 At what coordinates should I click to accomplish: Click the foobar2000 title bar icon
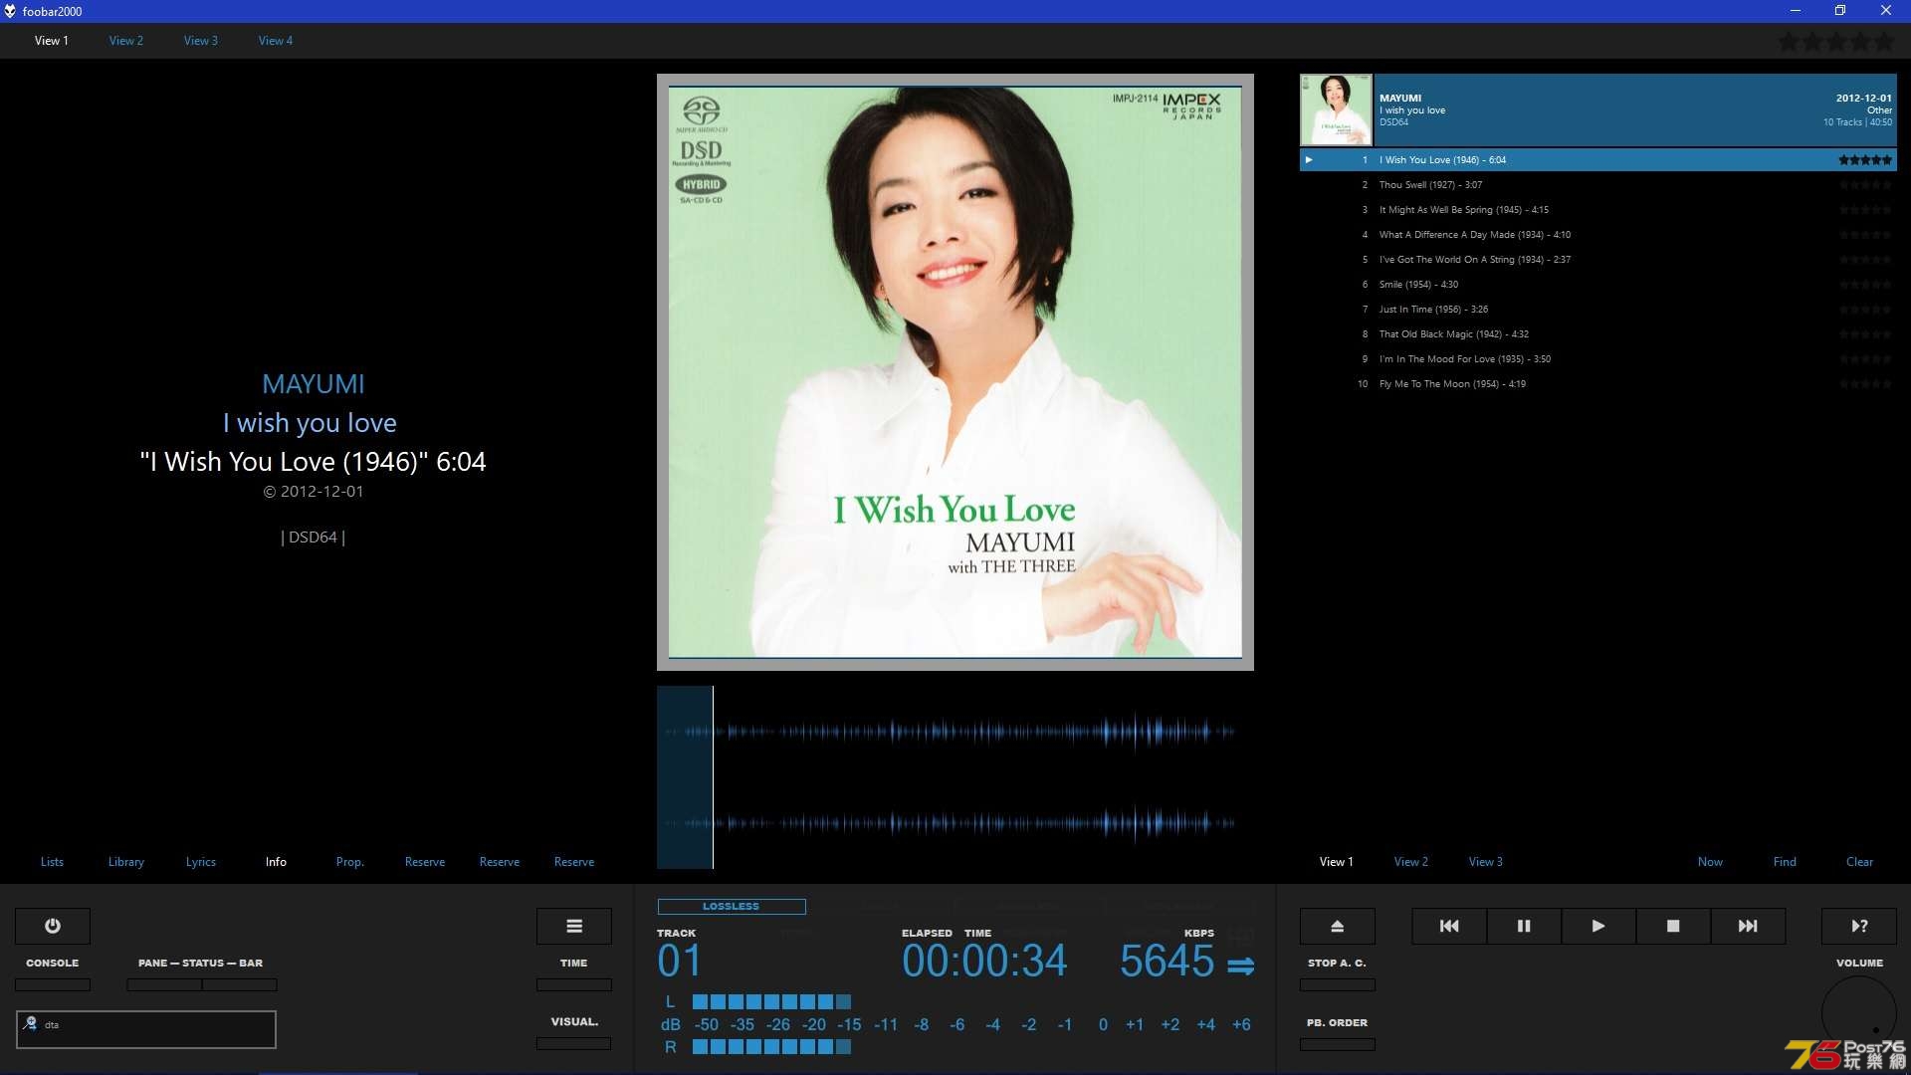[10, 11]
